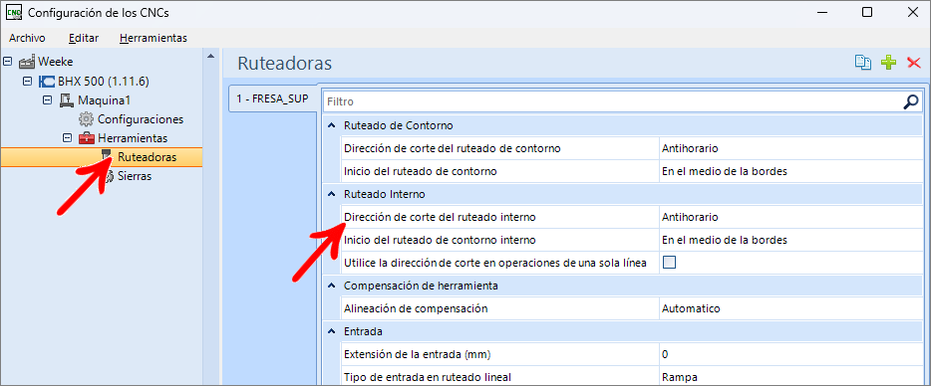
Task: Add a new router with green plus
Action: coord(888,63)
